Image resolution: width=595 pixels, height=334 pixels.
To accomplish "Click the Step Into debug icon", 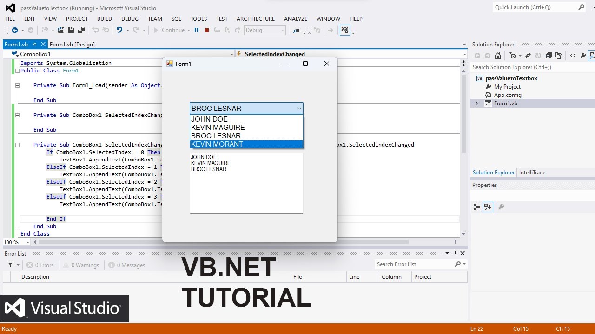I will click(217, 30).
